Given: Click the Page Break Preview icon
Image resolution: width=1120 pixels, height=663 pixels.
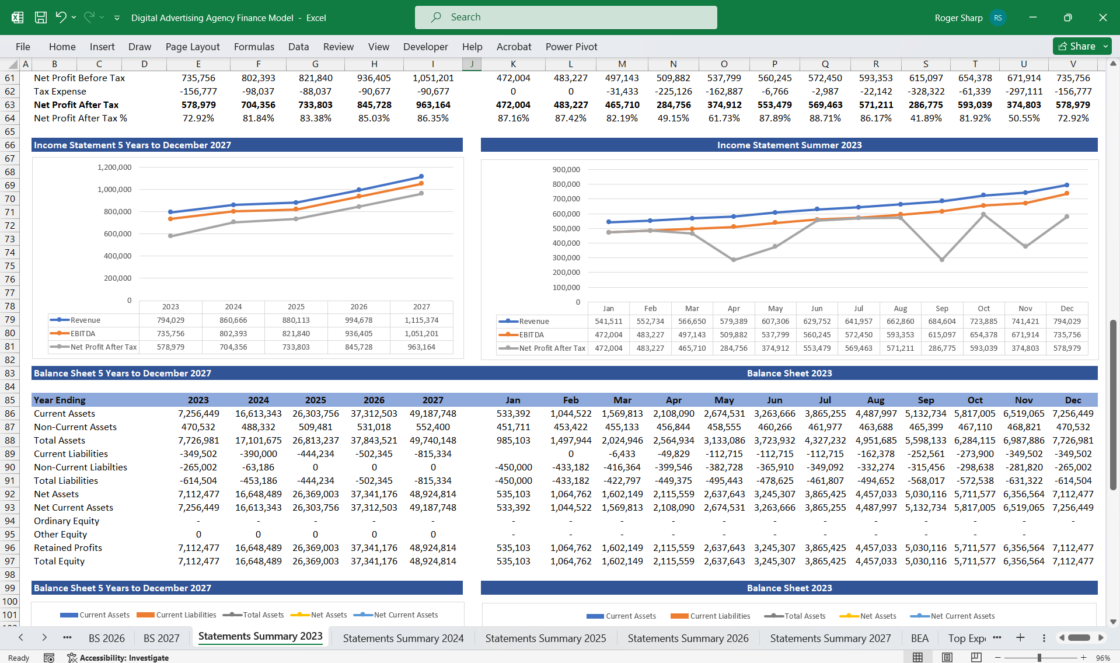Looking at the screenshot, I should click(x=975, y=657).
